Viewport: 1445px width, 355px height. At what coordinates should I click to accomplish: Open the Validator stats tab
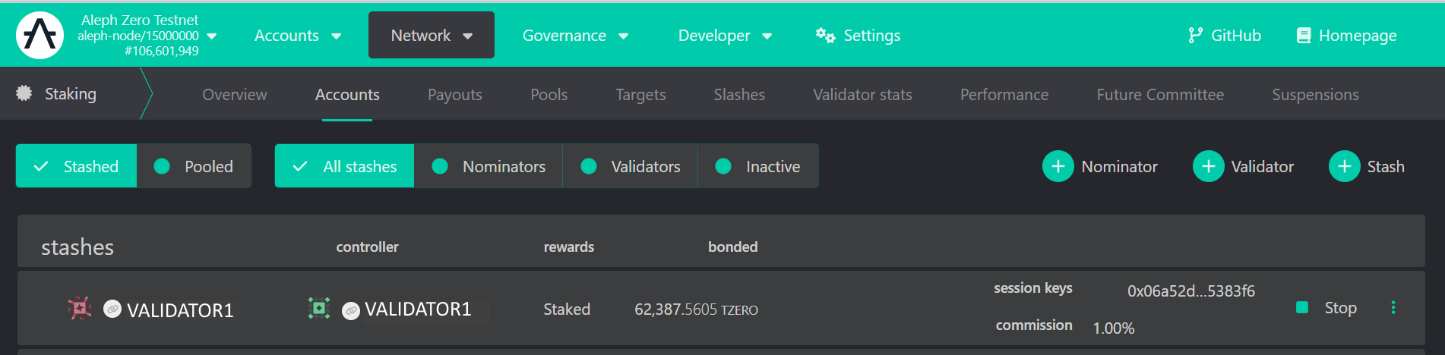point(862,95)
